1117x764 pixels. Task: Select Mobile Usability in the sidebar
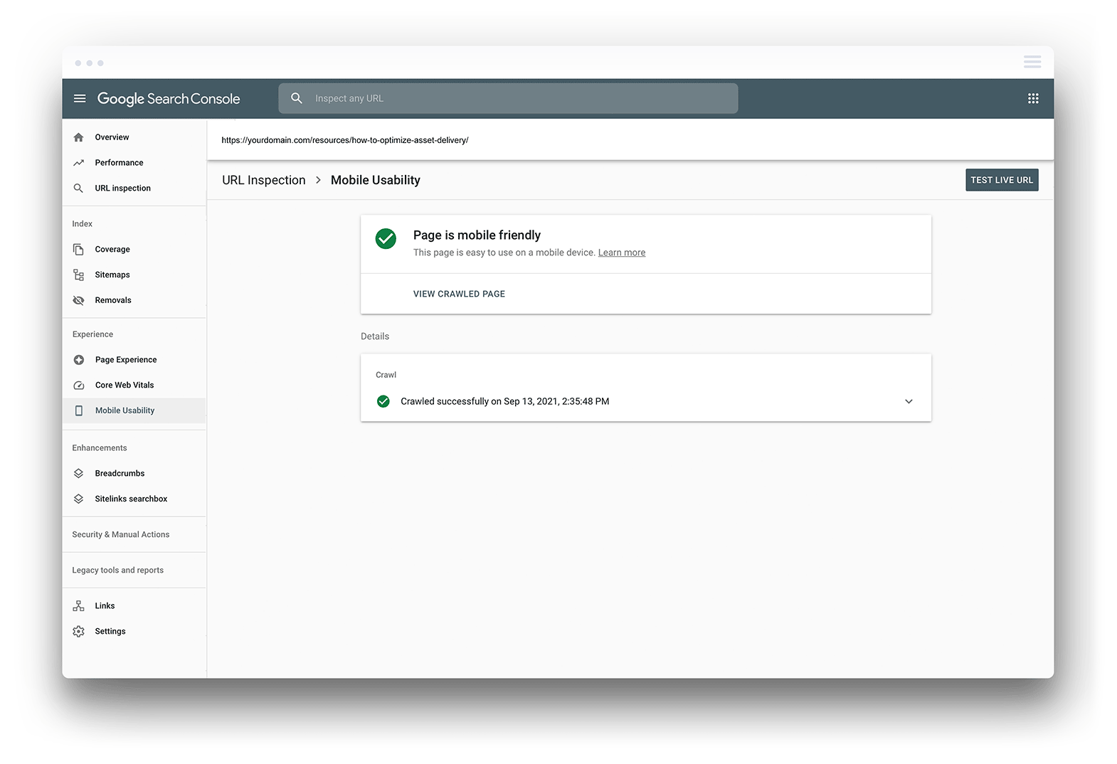(x=134, y=410)
